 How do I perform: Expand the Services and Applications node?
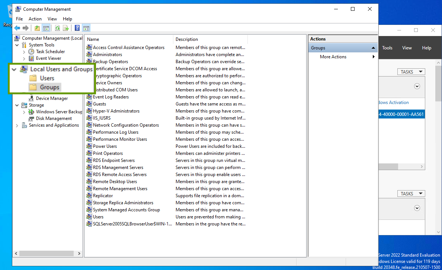[17, 126]
